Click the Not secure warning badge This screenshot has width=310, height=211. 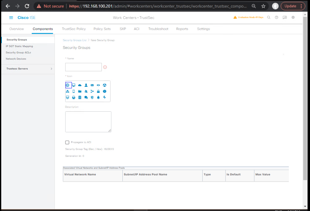pos(50,6)
